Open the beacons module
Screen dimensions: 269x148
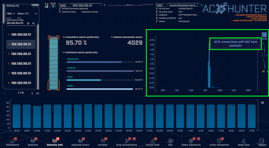coord(33,142)
